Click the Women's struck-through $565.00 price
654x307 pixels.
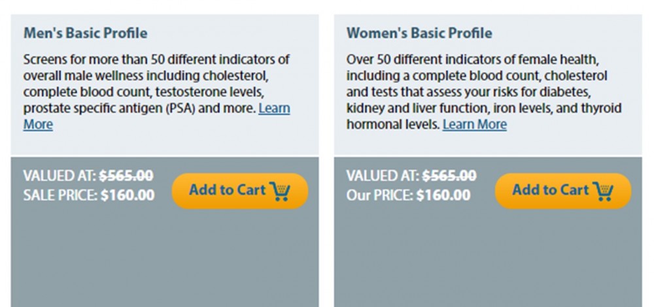(x=449, y=176)
